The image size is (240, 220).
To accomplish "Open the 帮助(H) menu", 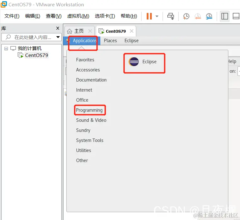I will coord(129,16).
